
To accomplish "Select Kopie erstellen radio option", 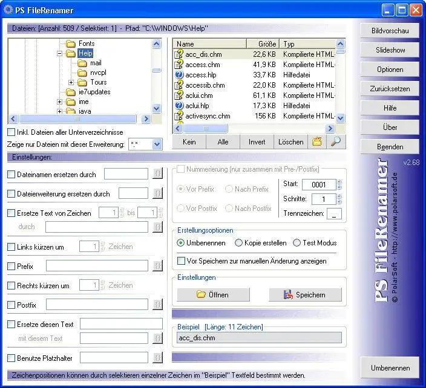I will (238, 242).
